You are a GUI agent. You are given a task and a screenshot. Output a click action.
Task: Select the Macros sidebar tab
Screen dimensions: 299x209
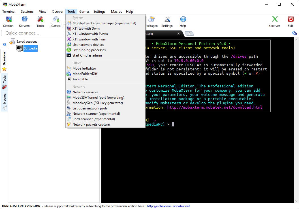[x=4, y=102]
